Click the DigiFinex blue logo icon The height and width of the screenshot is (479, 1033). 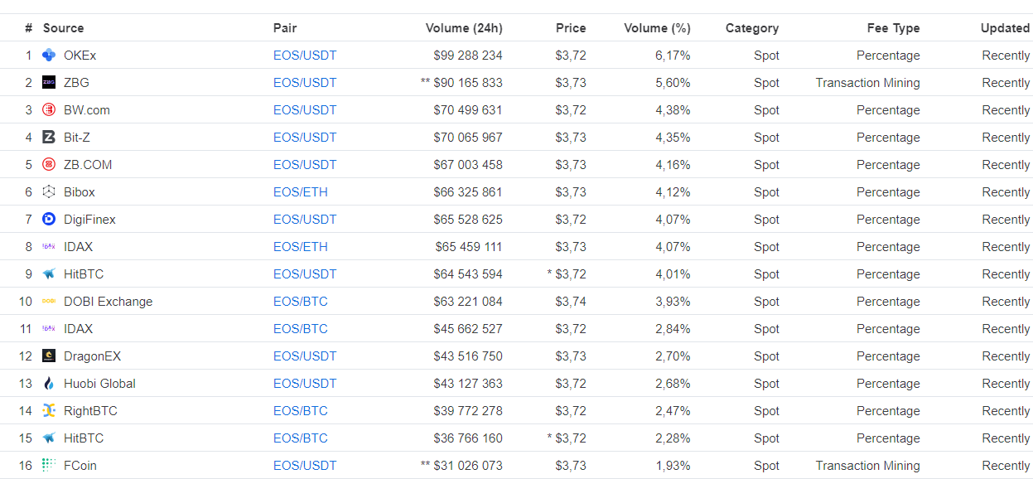49,220
